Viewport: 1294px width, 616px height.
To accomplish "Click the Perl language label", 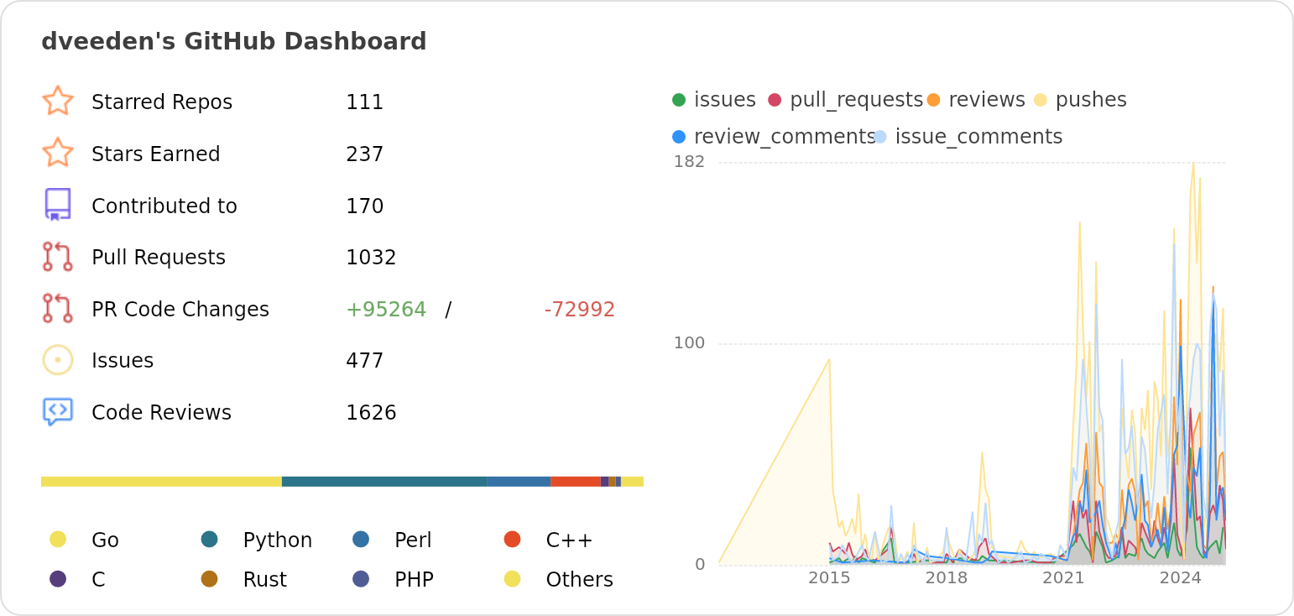I will click(413, 540).
